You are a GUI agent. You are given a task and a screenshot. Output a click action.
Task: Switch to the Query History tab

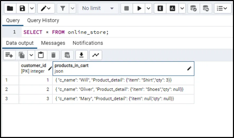43,20
